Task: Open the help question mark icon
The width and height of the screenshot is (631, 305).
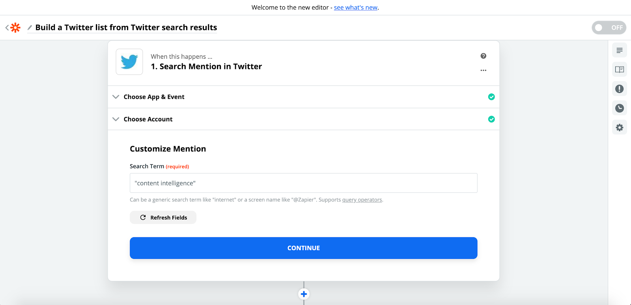Action: point(484,56)
